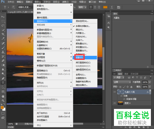Toggle lock image pixels brush icon

coord(124,87)
